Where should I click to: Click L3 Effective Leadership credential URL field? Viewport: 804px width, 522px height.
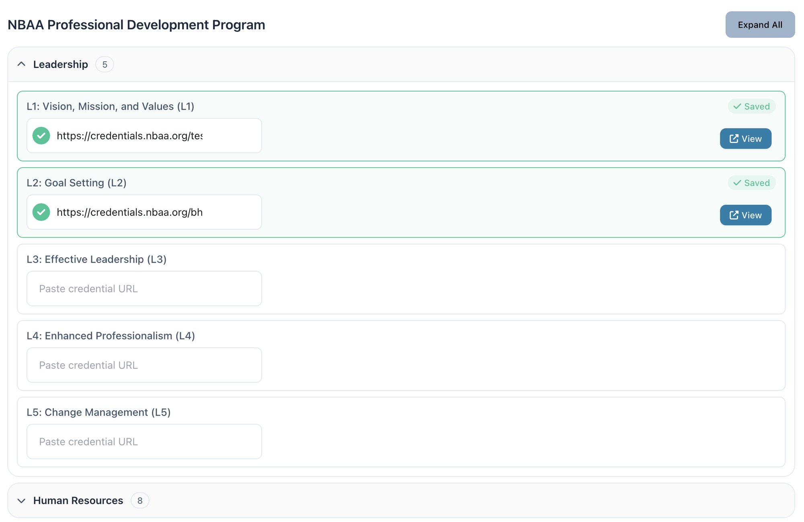point(144,289)
